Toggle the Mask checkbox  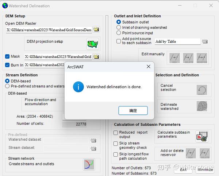point(7,56)
